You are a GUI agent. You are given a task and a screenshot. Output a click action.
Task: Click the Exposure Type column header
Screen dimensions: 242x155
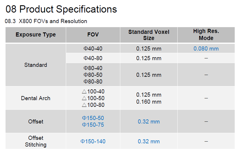36,35
